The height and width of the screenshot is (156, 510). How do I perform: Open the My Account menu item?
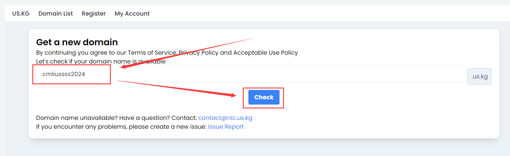(132, 14)
